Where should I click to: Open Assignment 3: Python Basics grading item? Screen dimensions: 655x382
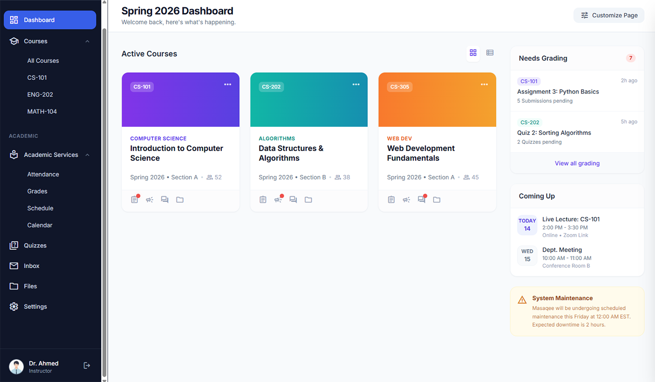[577, 91]
